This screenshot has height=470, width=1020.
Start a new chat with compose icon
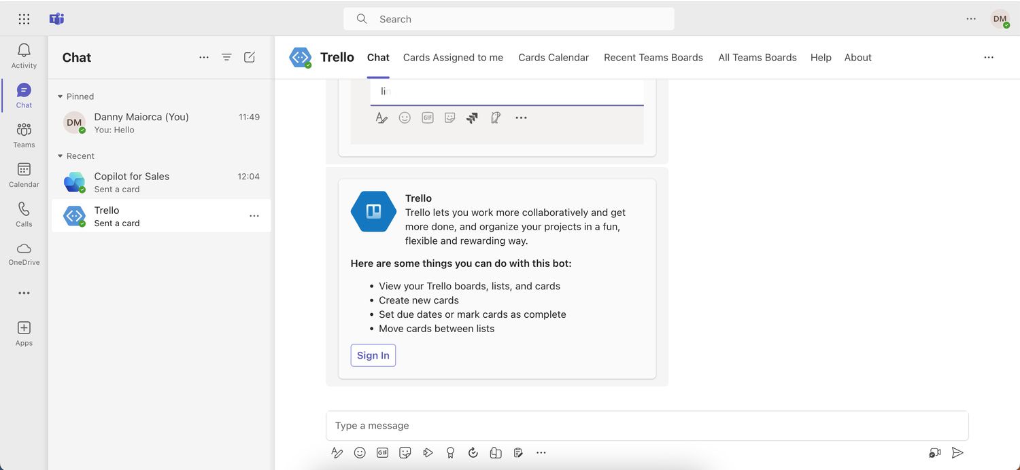tap(250, 58)
